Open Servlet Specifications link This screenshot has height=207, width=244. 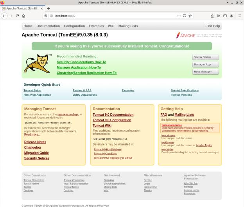(x=185, y=90)
